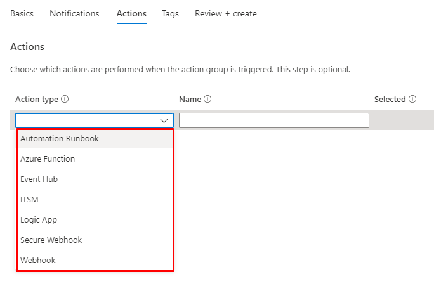Go to the Tags tab
Image resolution: width=434 pixels, height=284 pixels.
[170, 13]
